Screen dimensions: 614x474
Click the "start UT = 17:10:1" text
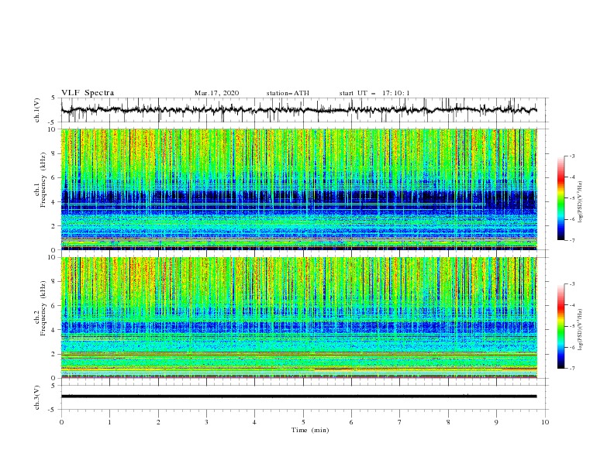click(374, 93)
